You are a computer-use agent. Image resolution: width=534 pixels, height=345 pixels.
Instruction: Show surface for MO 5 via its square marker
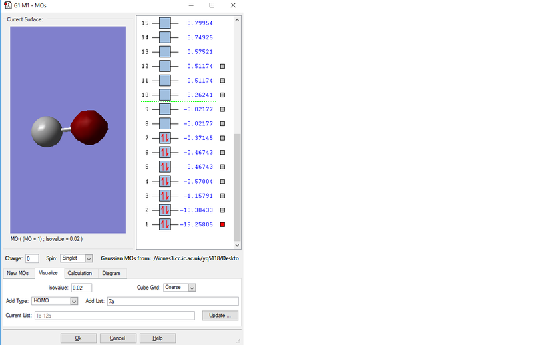pos(223,167)
